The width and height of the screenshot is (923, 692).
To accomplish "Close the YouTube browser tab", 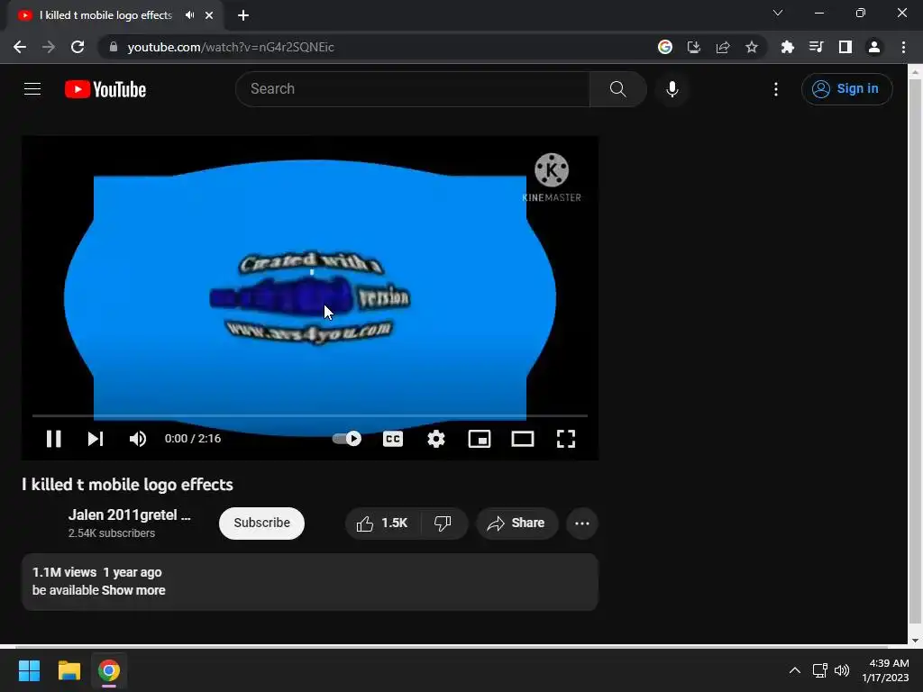I will (209, 15).
